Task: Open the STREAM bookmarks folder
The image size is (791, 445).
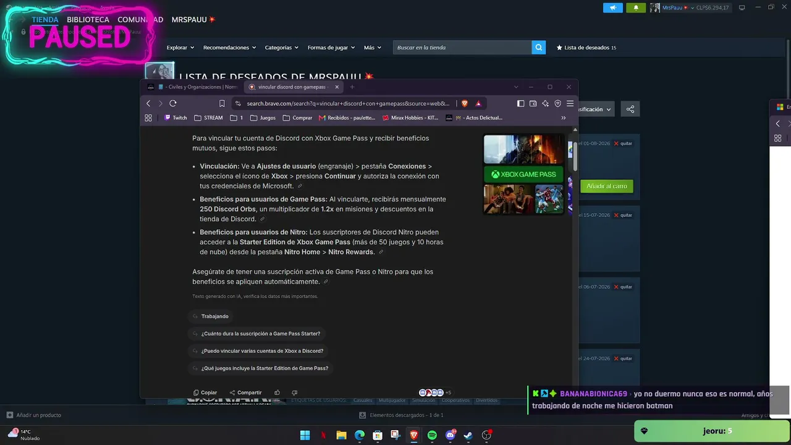Action: point(209,117)
